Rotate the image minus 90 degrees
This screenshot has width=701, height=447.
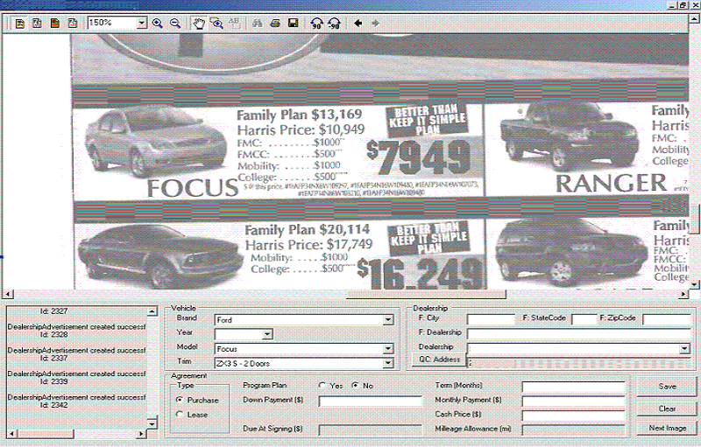click(x=334, y=24)
